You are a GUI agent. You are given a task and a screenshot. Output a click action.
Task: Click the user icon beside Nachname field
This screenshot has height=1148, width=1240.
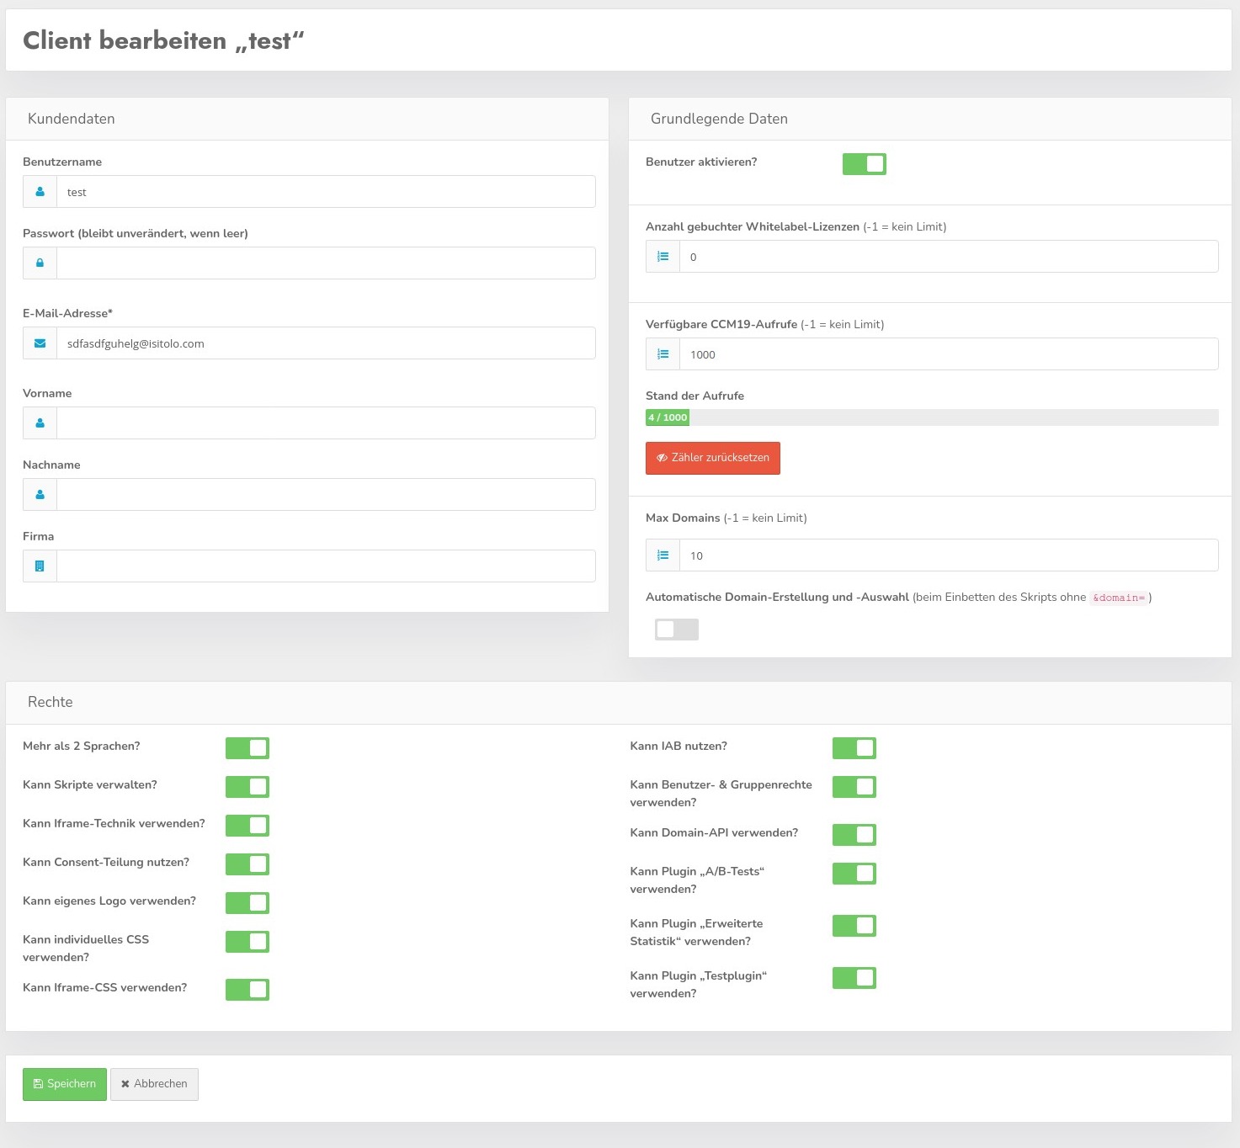pyautogui.click(x=40, y=495)
